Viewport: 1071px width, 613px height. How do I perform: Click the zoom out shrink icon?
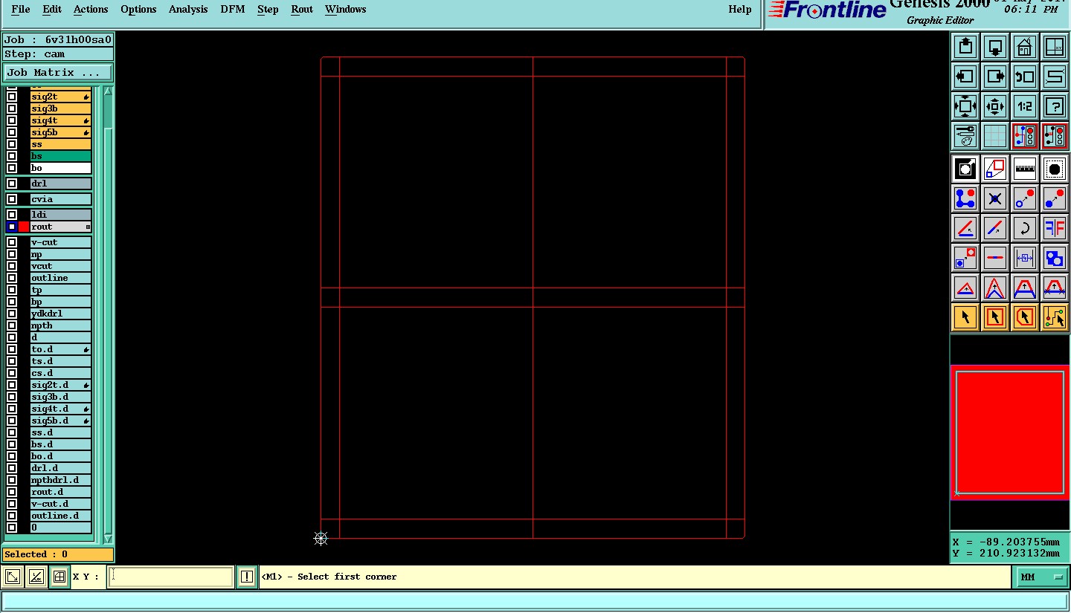pos(995,106)
